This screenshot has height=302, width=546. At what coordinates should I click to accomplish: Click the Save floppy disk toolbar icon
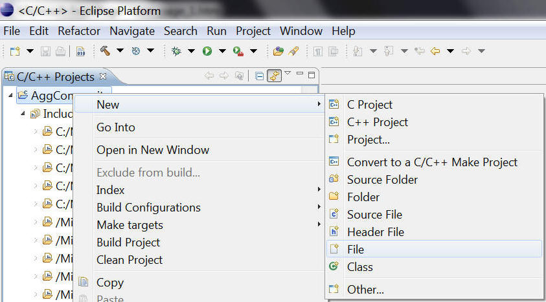[x=45, y=52]
